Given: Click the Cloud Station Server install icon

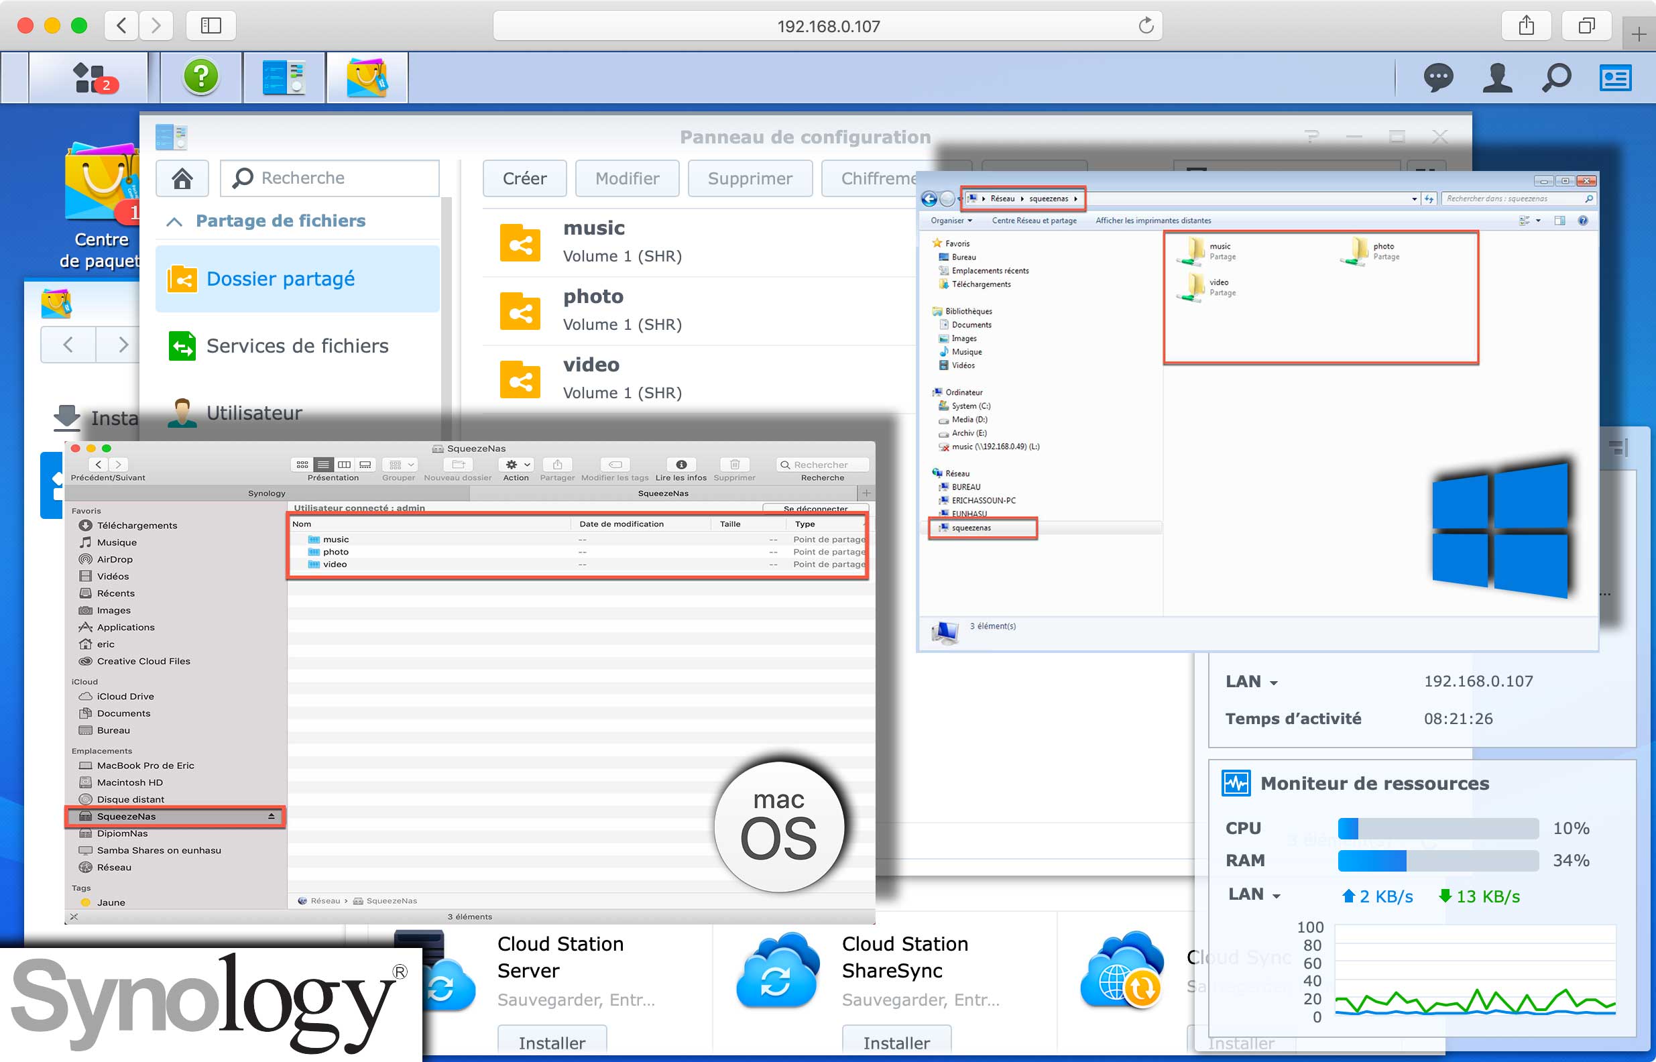Looking at the screenshot, I should [550, 1041].
